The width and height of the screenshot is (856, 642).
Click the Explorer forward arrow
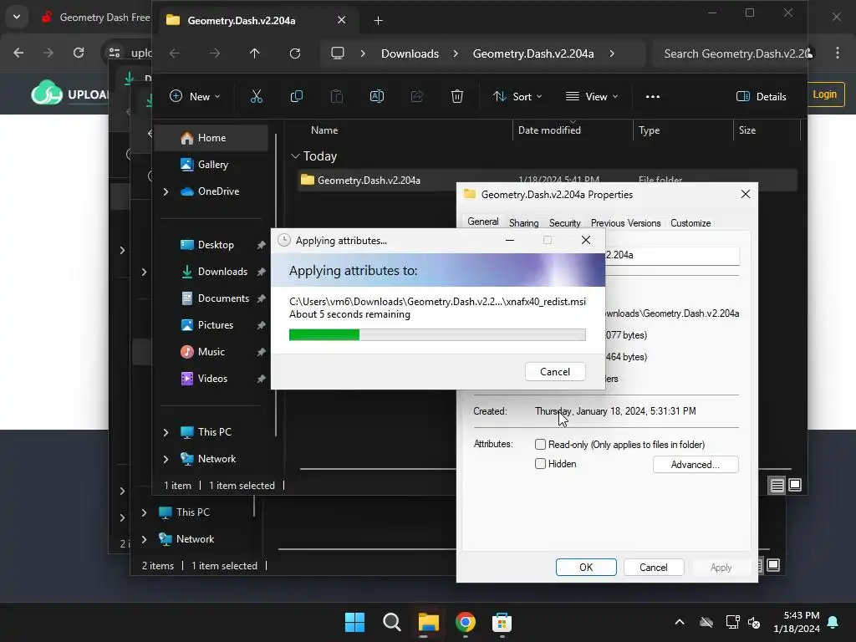point(215,53)
